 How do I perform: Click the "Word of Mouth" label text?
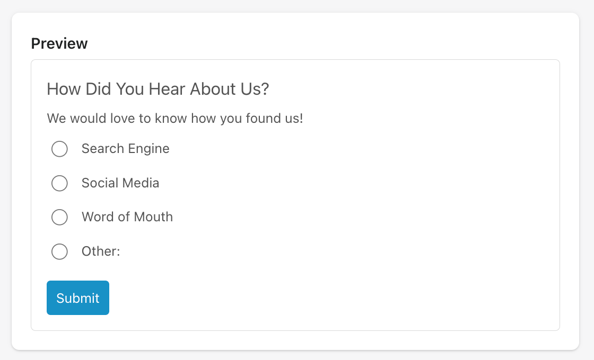(x=127, y=217)
